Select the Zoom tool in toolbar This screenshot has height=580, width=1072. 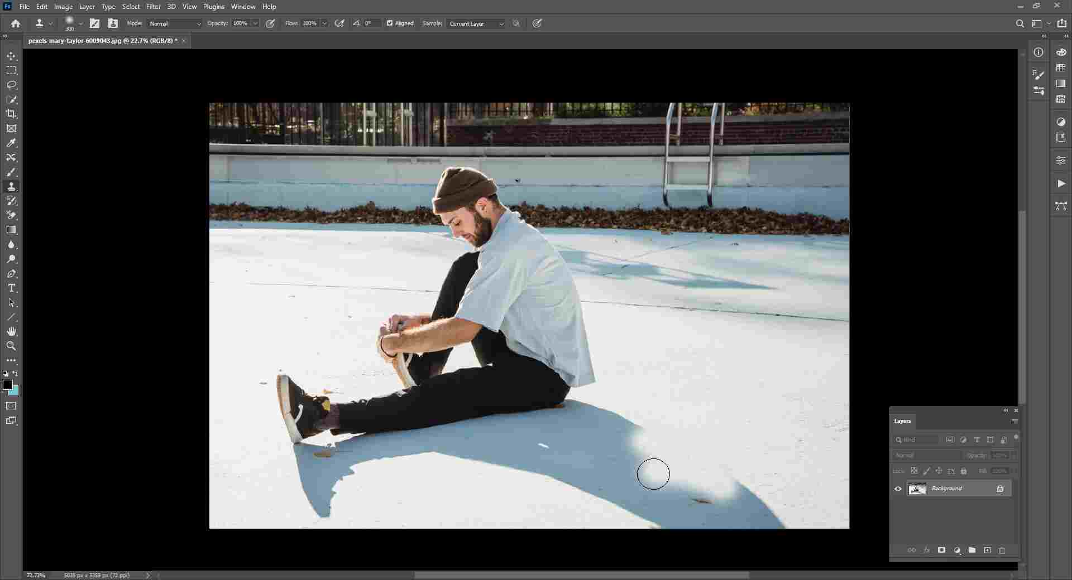pos(11,346)
